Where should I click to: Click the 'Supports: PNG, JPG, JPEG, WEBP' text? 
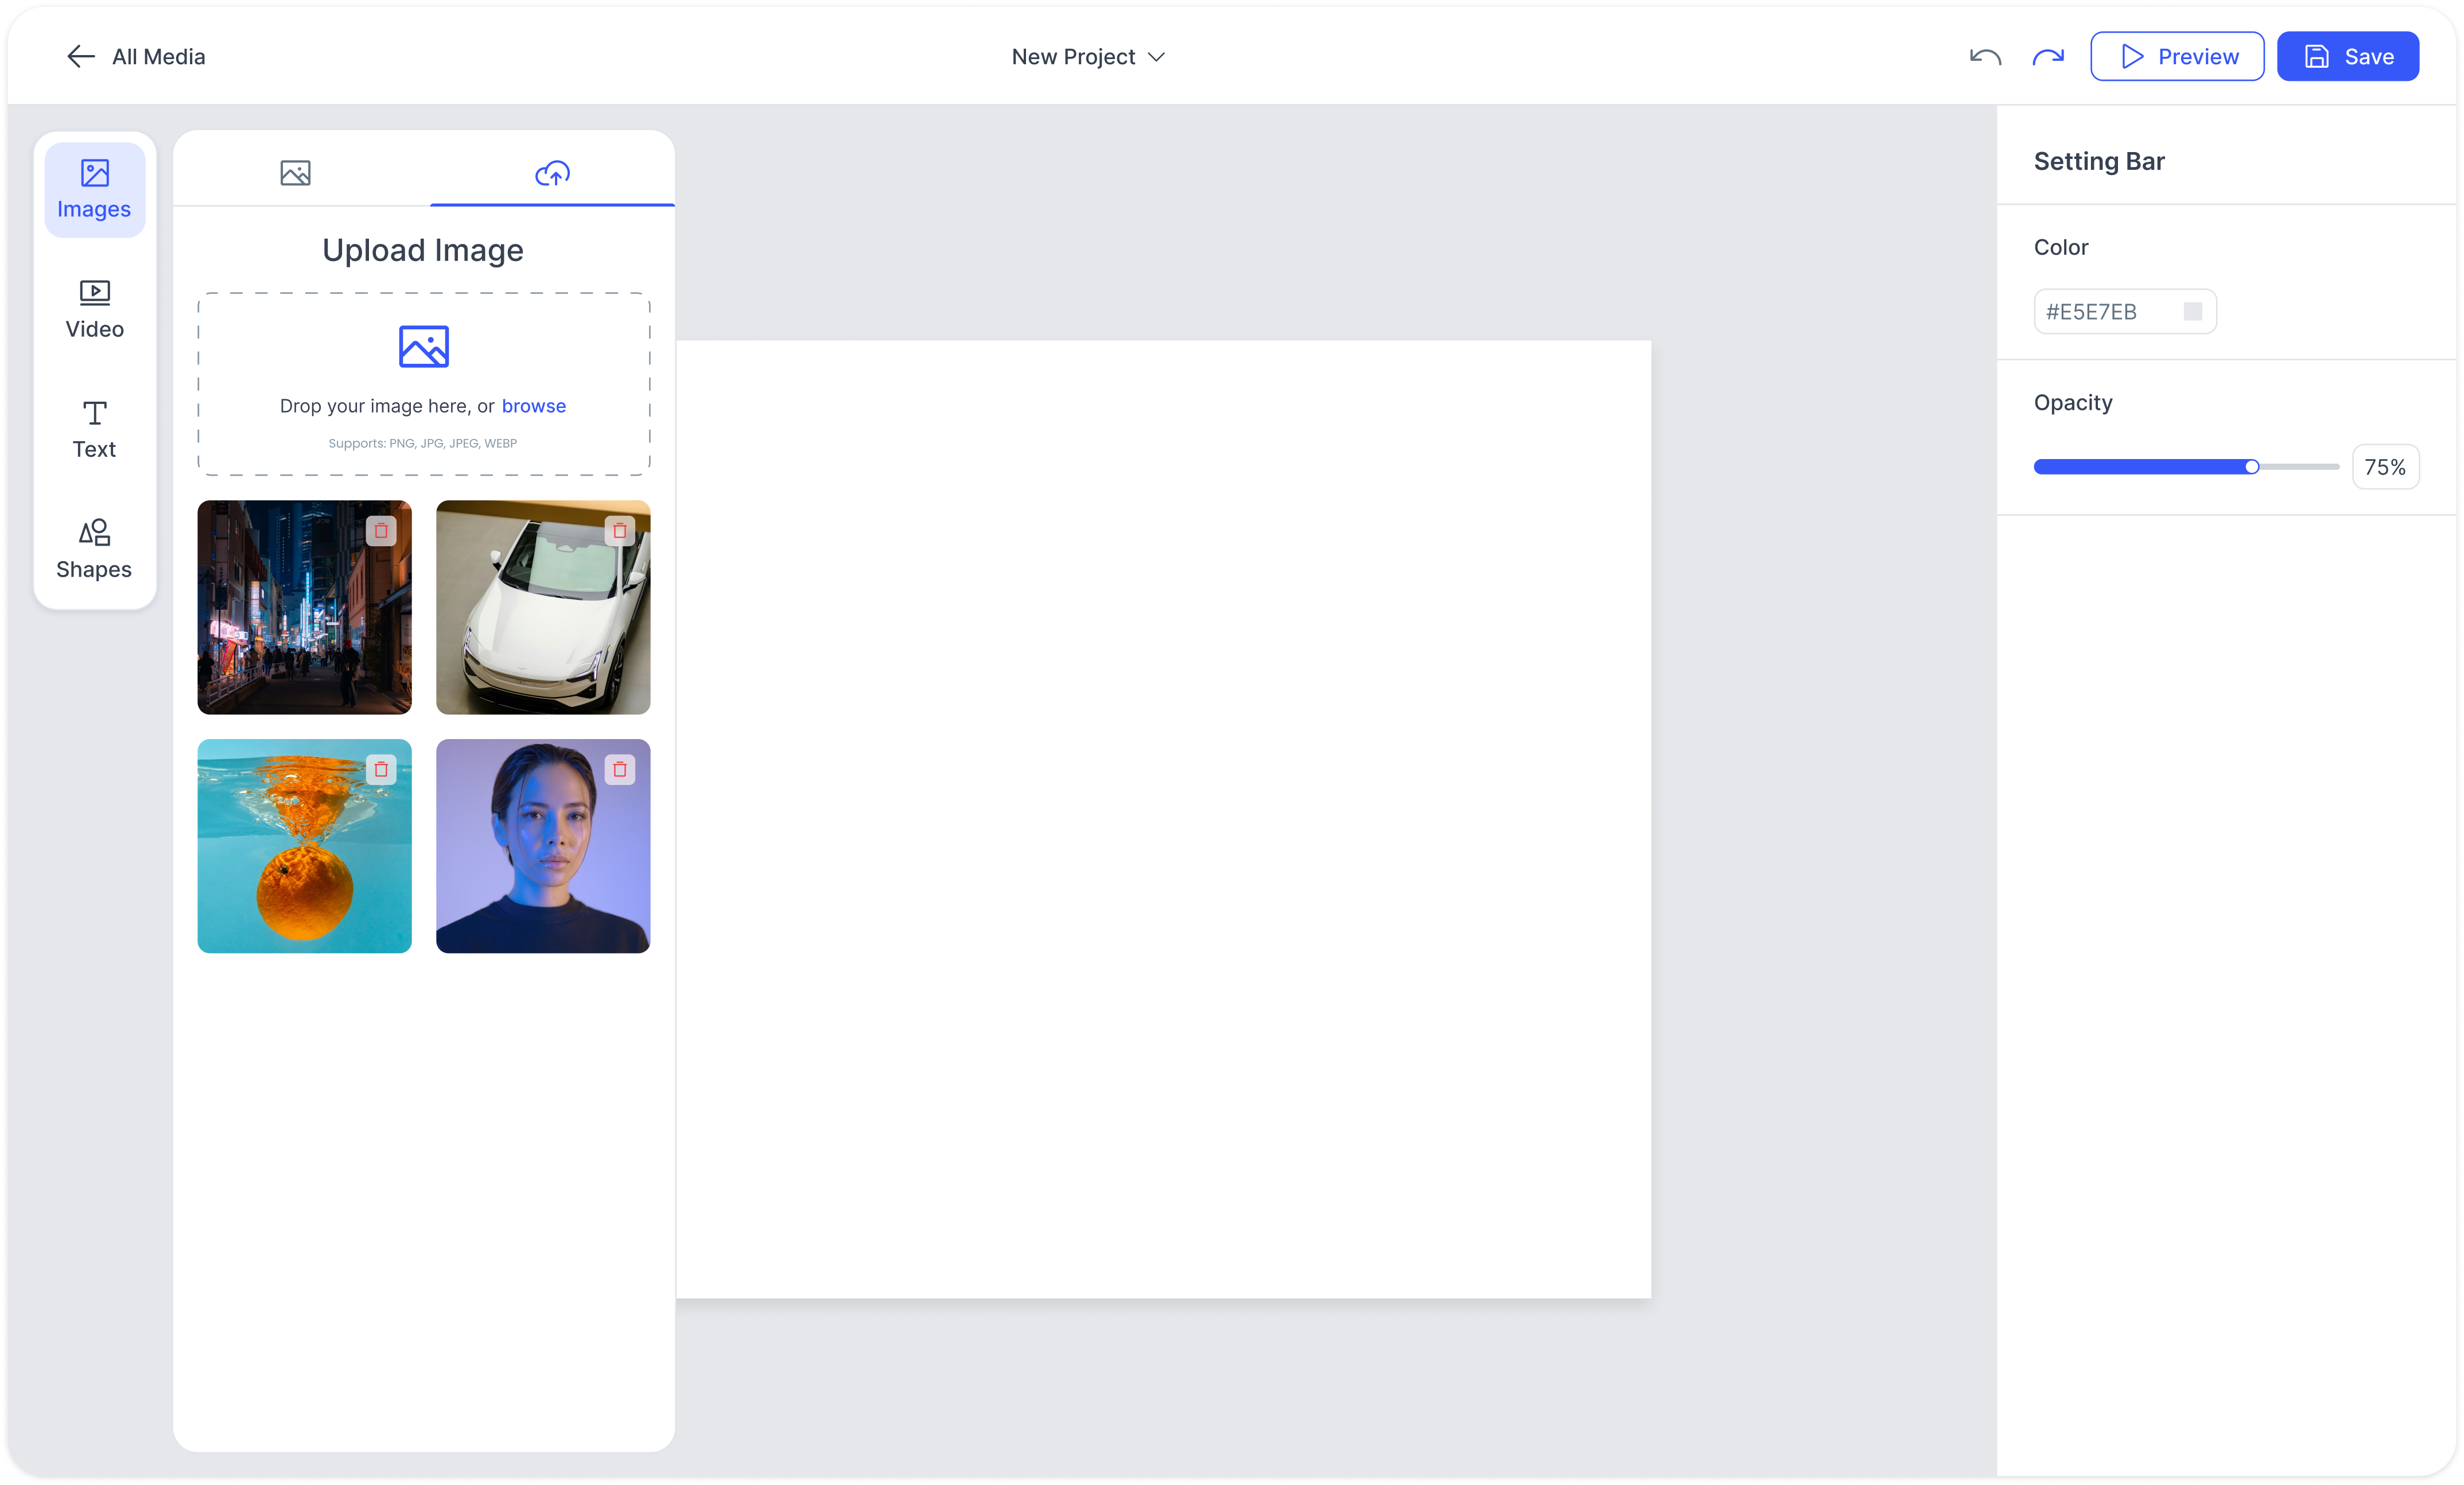click(423, 443)
